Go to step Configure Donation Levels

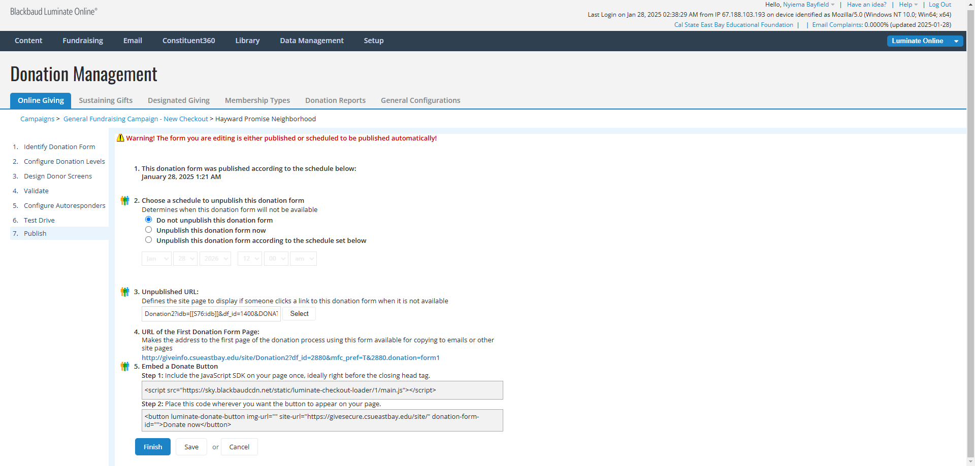pos(64,161)
